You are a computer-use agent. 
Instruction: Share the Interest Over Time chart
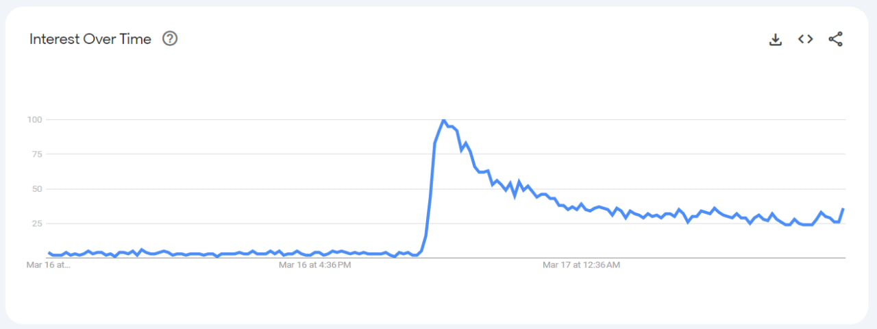[836, 39]
